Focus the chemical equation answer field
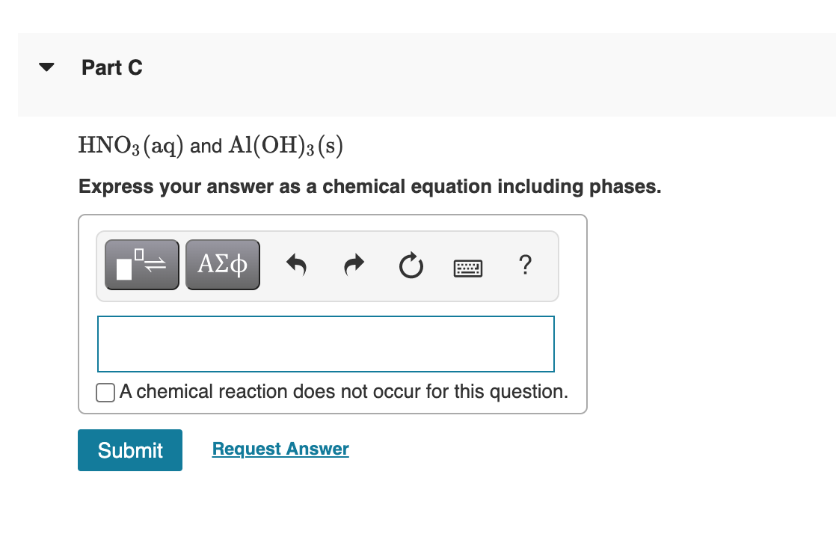Screen dimensions: 836x534 325,343
